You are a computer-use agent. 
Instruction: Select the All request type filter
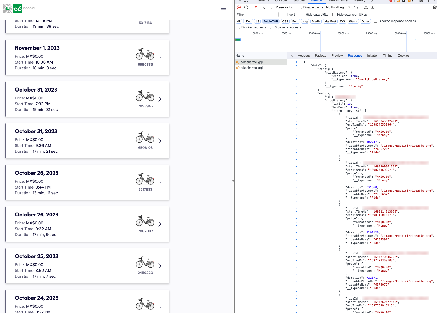[x=239, y=21]
